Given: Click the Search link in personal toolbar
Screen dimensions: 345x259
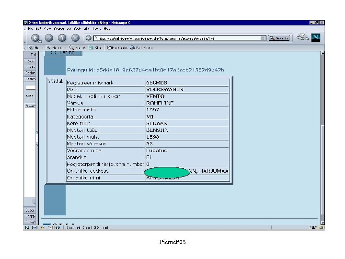Looking at the screenshot, I should (x=77, y=47).
